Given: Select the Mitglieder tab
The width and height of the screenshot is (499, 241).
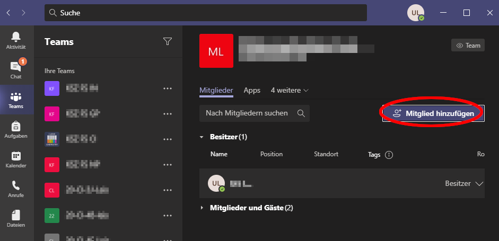Looking at the screenshot, I should pos(216,91).
